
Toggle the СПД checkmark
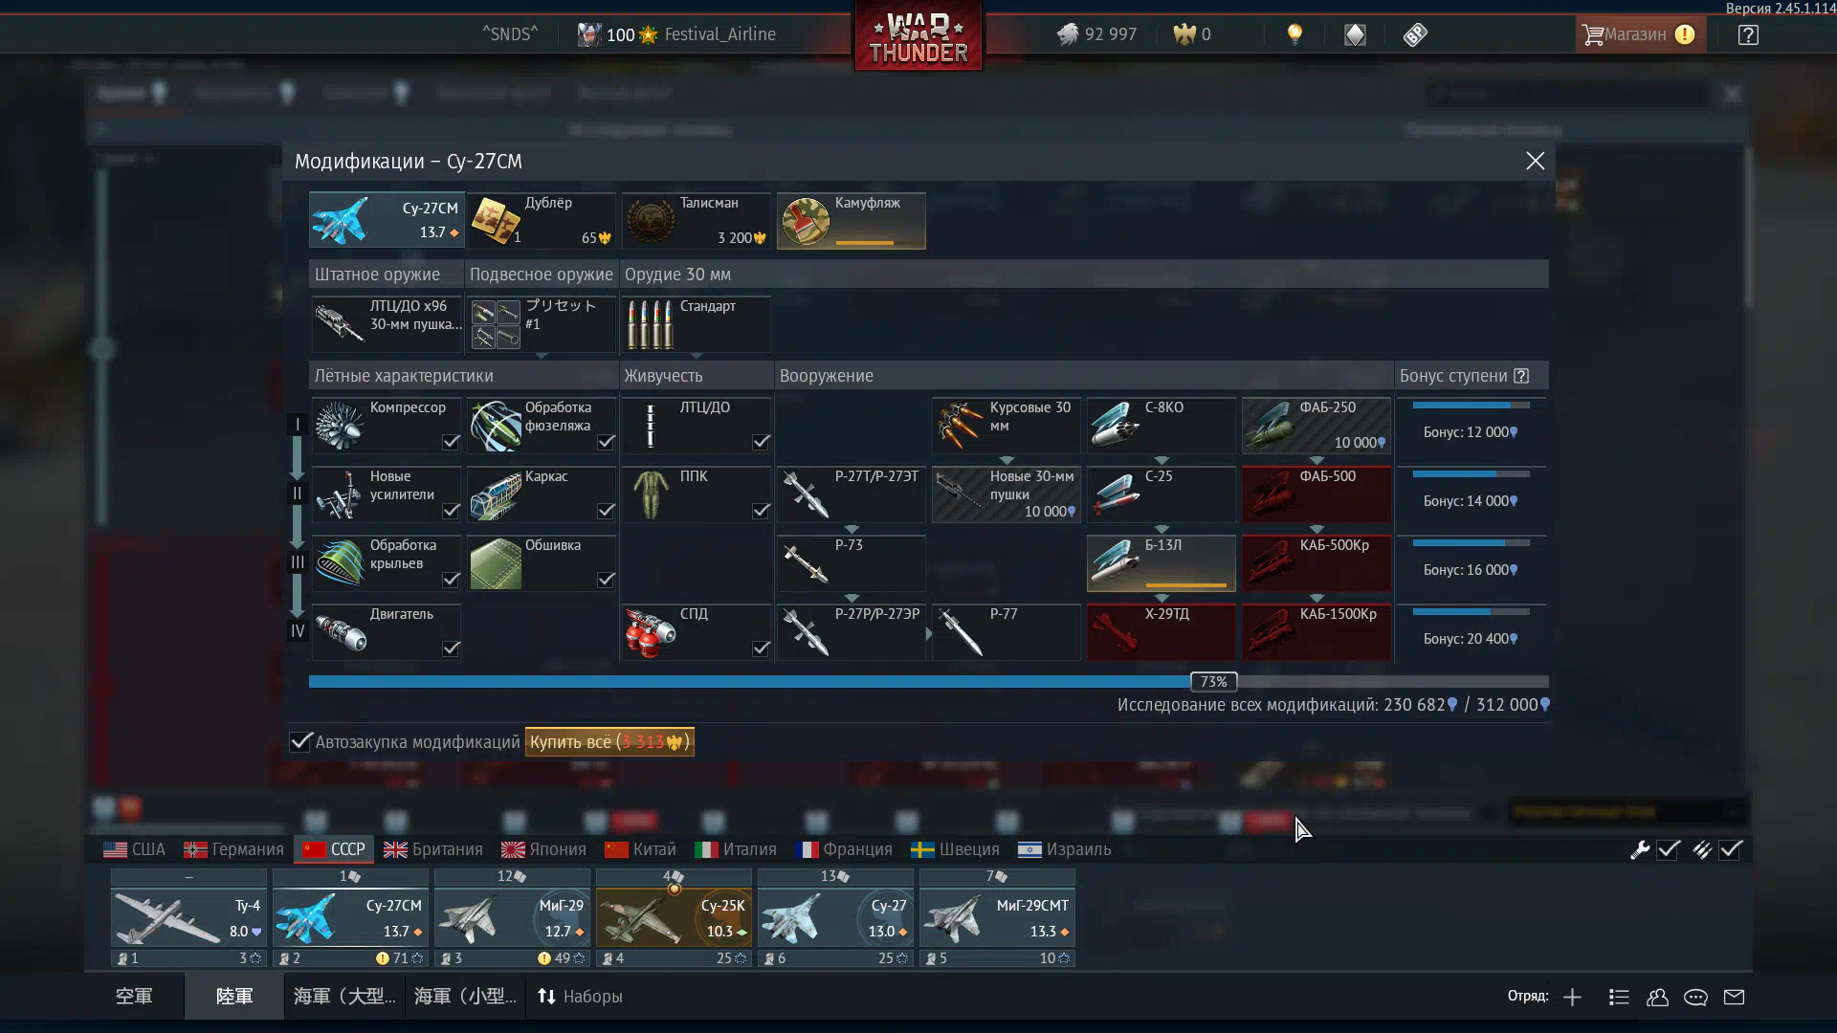click(x=761, y=648)
